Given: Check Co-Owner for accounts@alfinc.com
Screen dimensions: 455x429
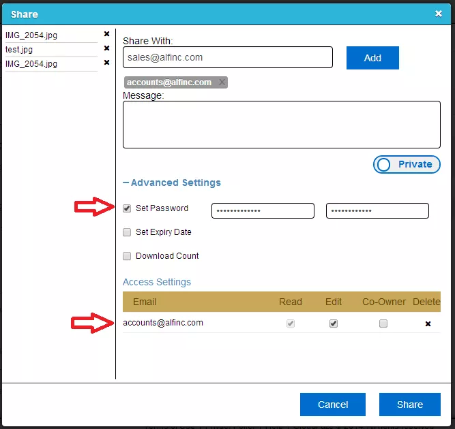Looking at the screenshot, I should [x=383, y=323].
